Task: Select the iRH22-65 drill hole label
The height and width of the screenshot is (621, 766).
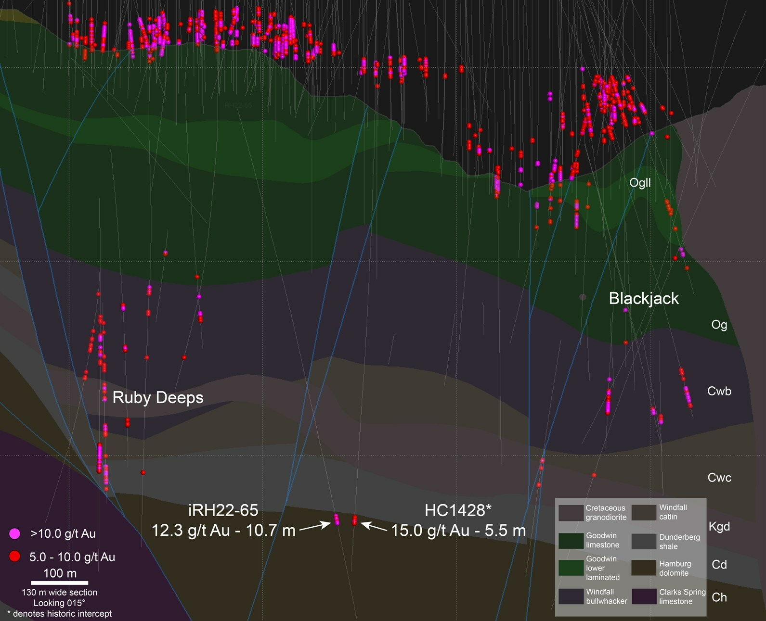Action: click(x=223, y=510)
